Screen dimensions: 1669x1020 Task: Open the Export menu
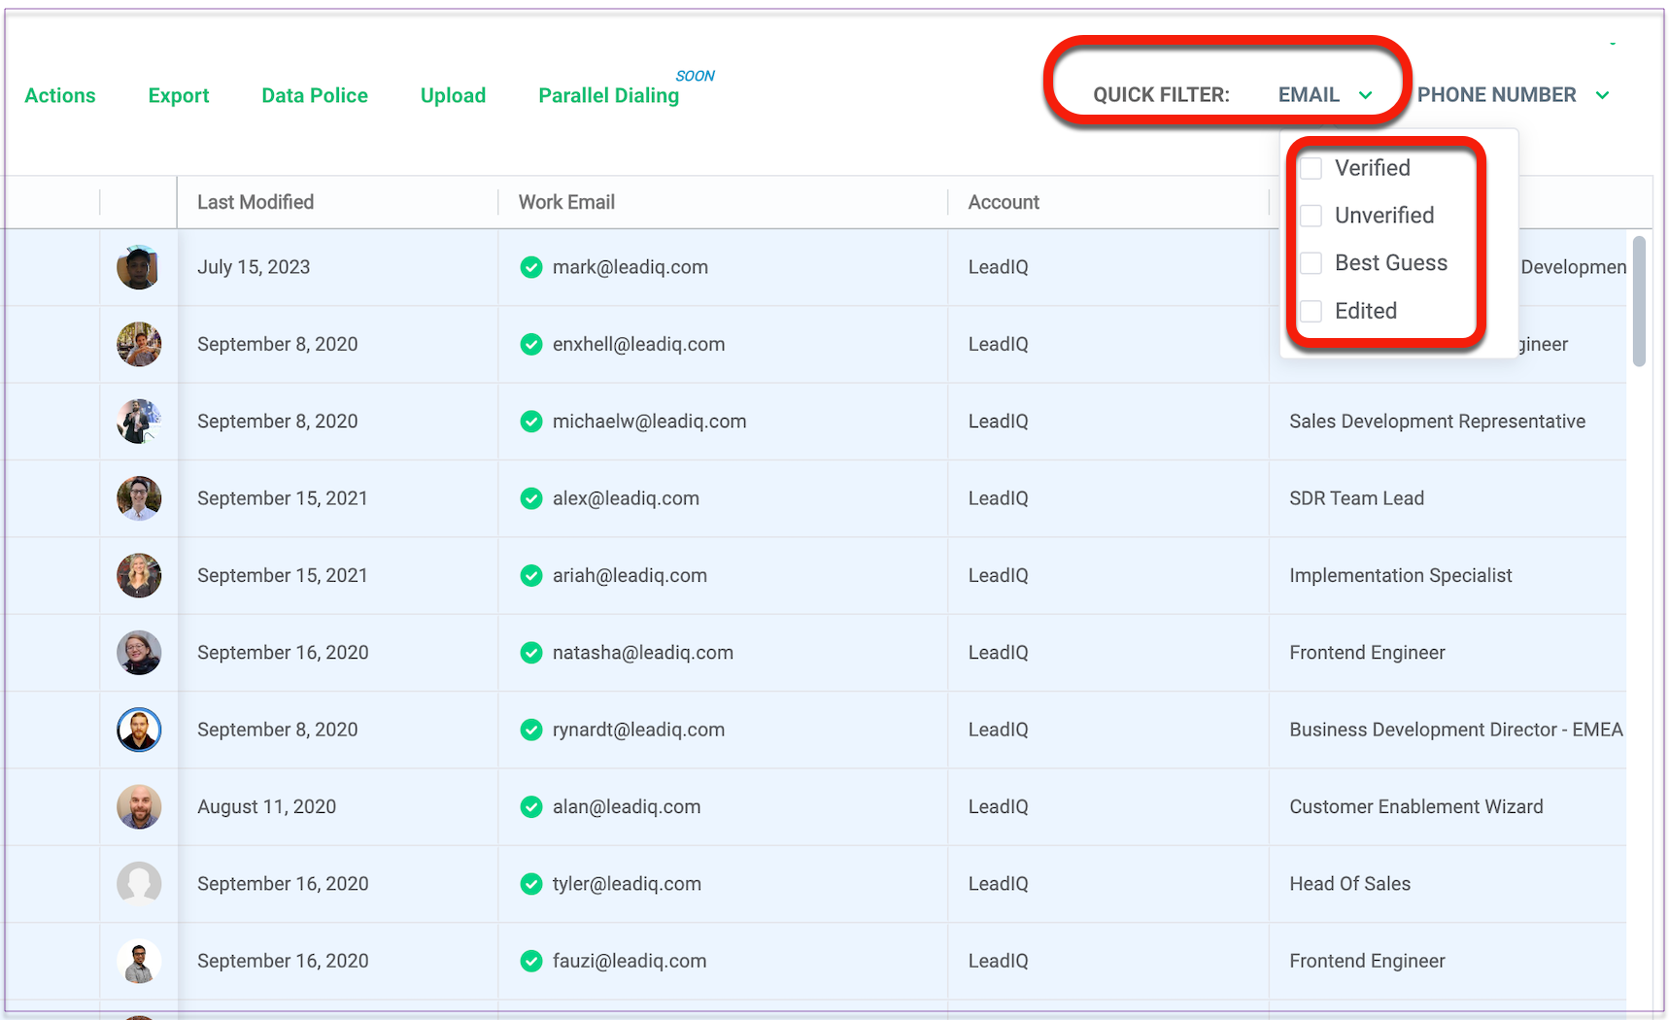pyautogui.click(x=179, y=95)
